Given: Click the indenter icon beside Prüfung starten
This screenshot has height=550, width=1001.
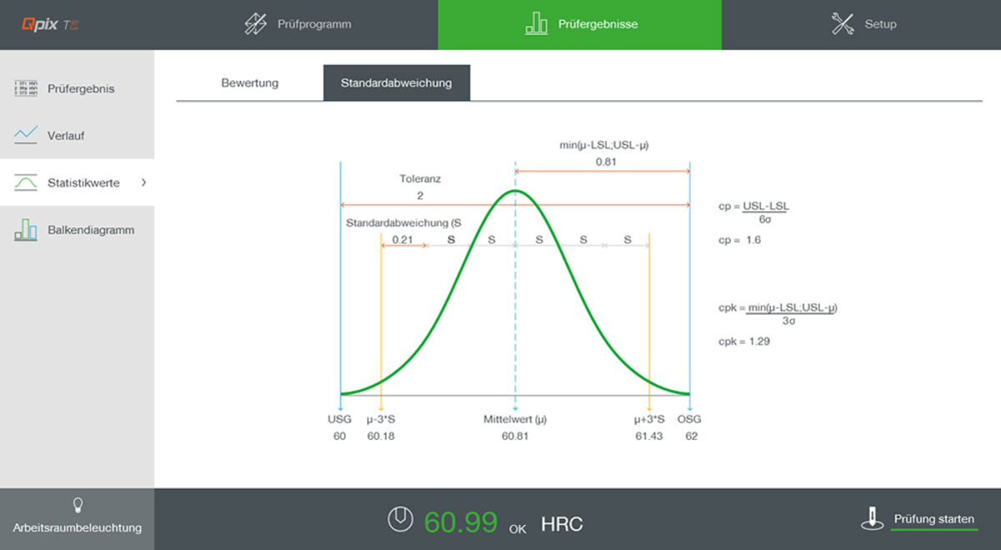Looking at the screenshot, I should click(x=872, y=519).
